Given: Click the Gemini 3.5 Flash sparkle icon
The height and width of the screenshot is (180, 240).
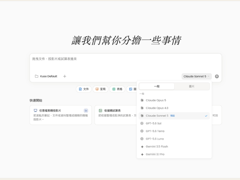Looking at the screenshot, I should 142,147.
